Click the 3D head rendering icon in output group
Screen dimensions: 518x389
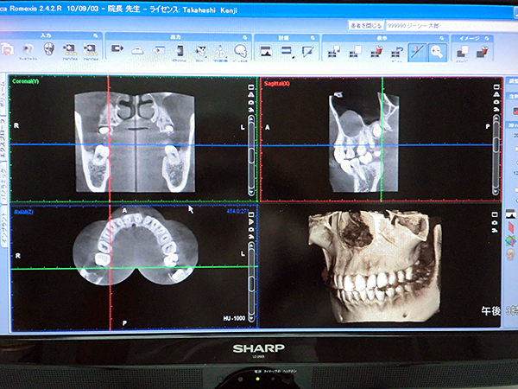click(x=241, y=52)
